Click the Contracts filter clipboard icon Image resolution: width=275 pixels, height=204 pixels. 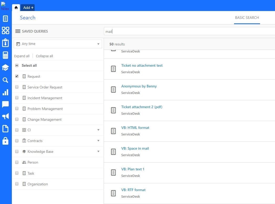pyautogui.click(x=24, y=140)
